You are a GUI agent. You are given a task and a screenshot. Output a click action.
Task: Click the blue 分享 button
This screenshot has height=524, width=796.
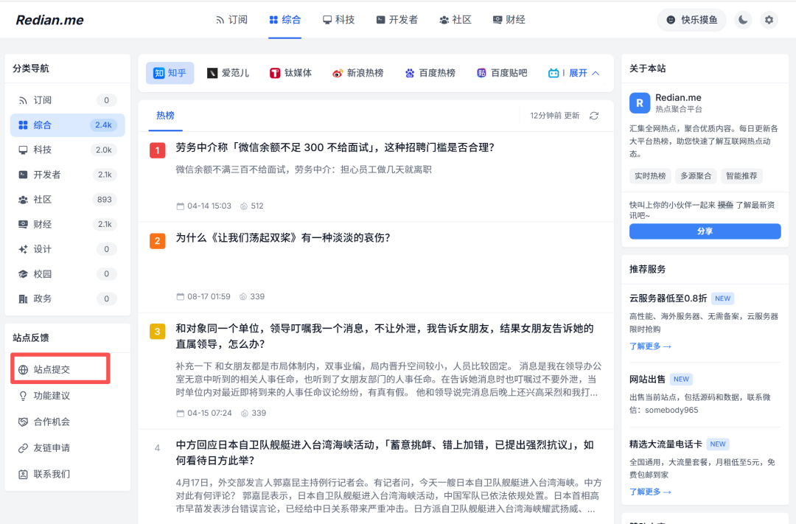(x=705, y=231)
